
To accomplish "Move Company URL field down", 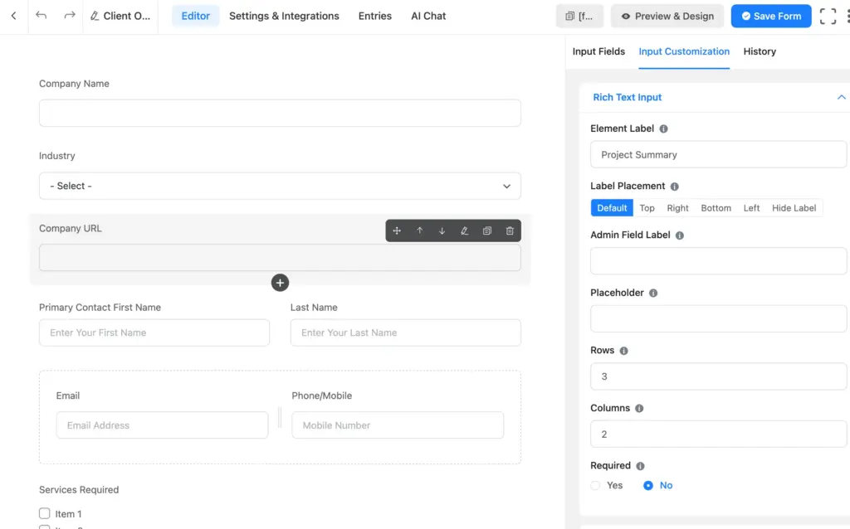I will [x=442, y=231].
